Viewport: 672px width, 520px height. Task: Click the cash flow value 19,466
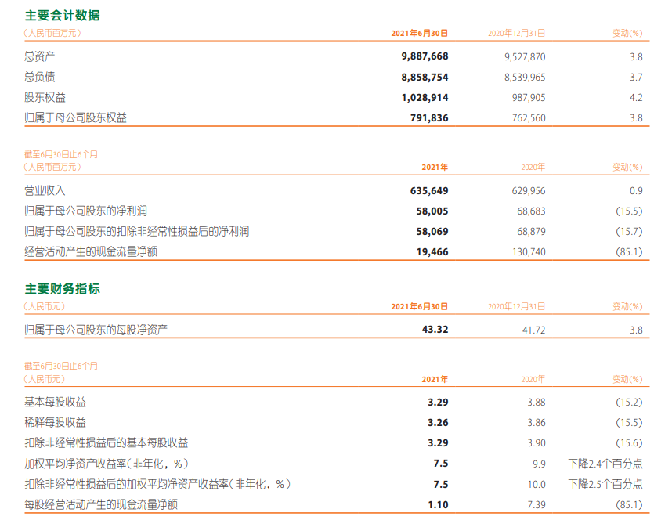(431, 251)
